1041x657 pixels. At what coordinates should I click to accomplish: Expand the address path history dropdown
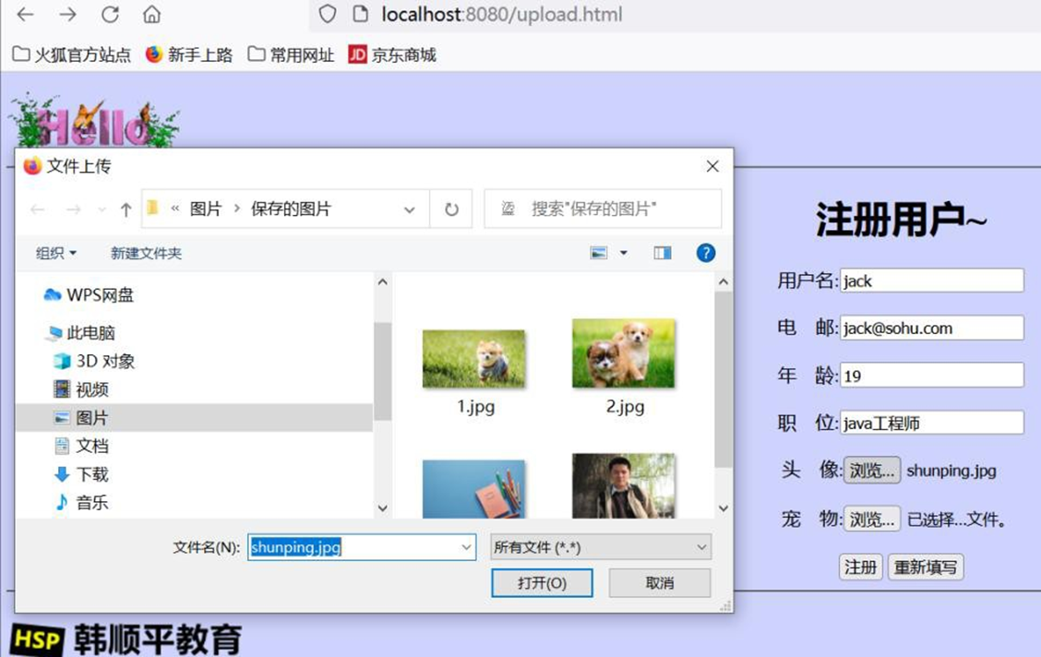click(410, 209)
